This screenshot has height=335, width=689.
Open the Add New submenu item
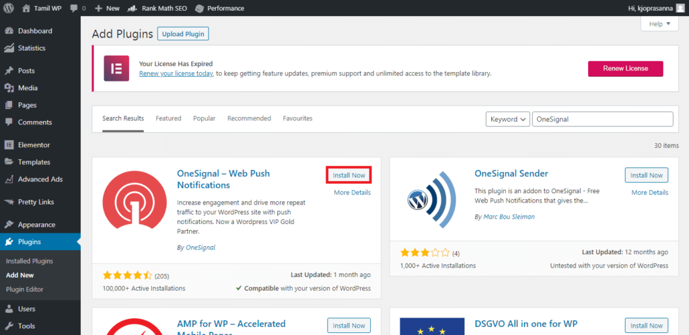pyautogui.click(x=20, y=275)
